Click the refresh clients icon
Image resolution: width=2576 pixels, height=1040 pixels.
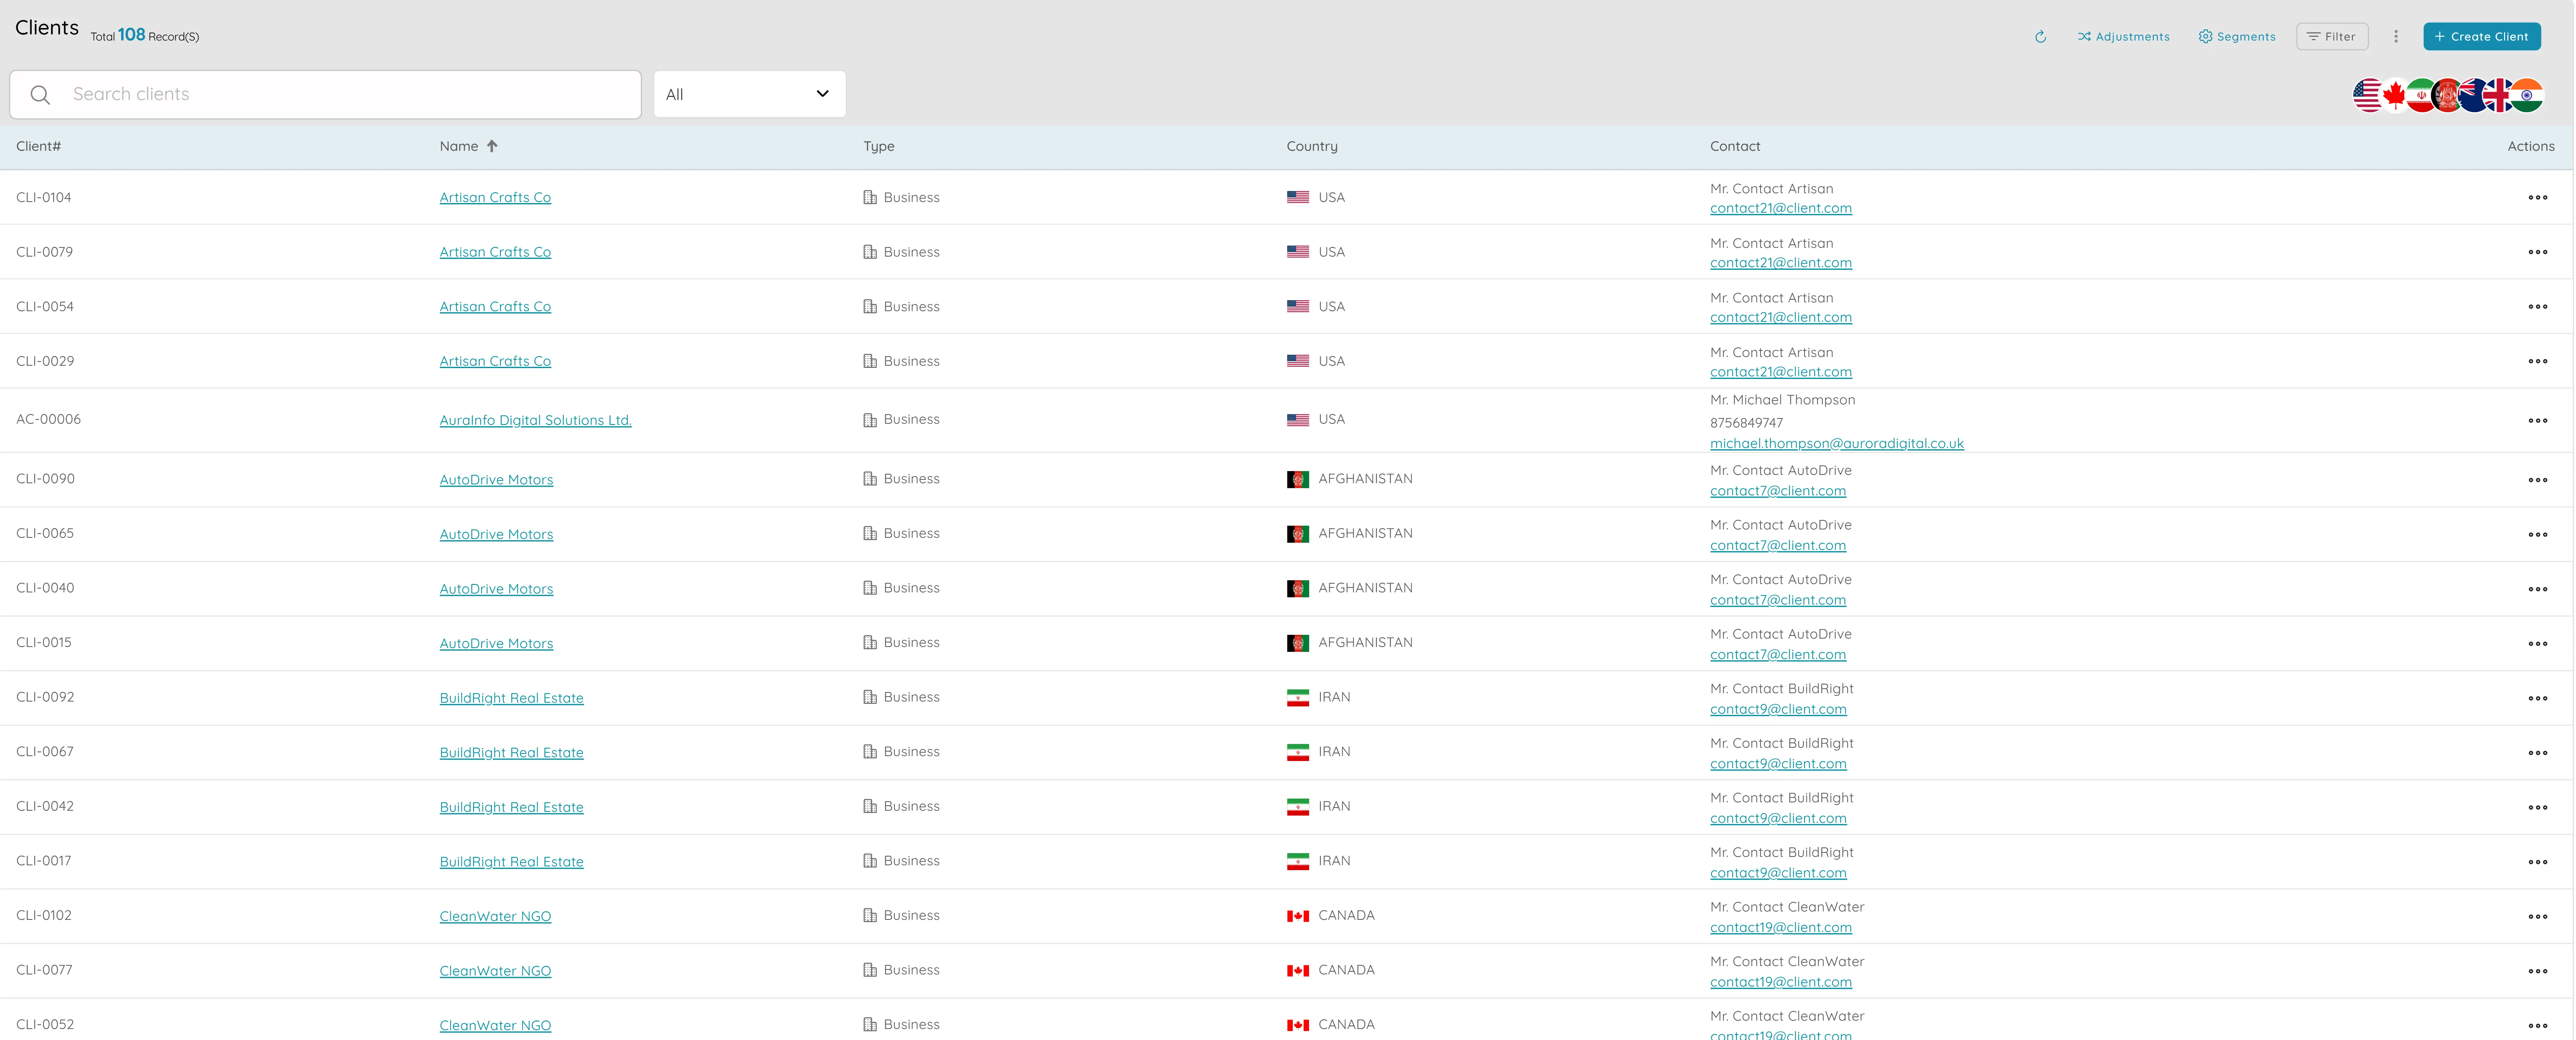pyautogui.click(x=2040, y=37)
